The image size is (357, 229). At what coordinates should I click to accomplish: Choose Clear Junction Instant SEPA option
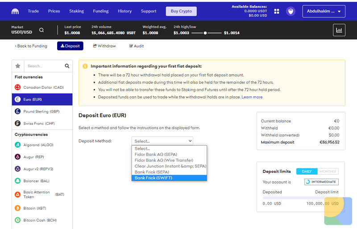coord(169,166)
